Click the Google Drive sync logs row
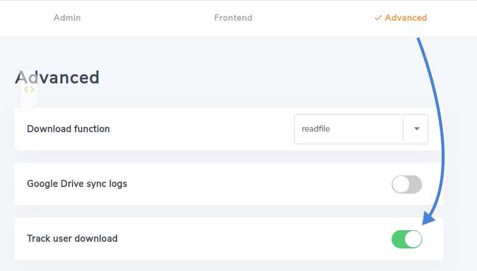The width and height of the screenshot is (477, 271). (x=244, y=184)
